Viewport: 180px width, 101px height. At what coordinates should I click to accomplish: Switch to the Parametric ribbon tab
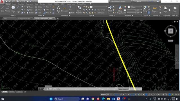click(x=29, y=4)
